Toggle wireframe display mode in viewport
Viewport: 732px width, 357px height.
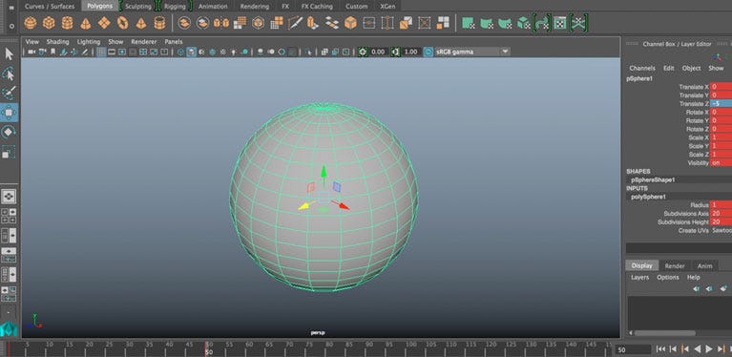[181, 52]
